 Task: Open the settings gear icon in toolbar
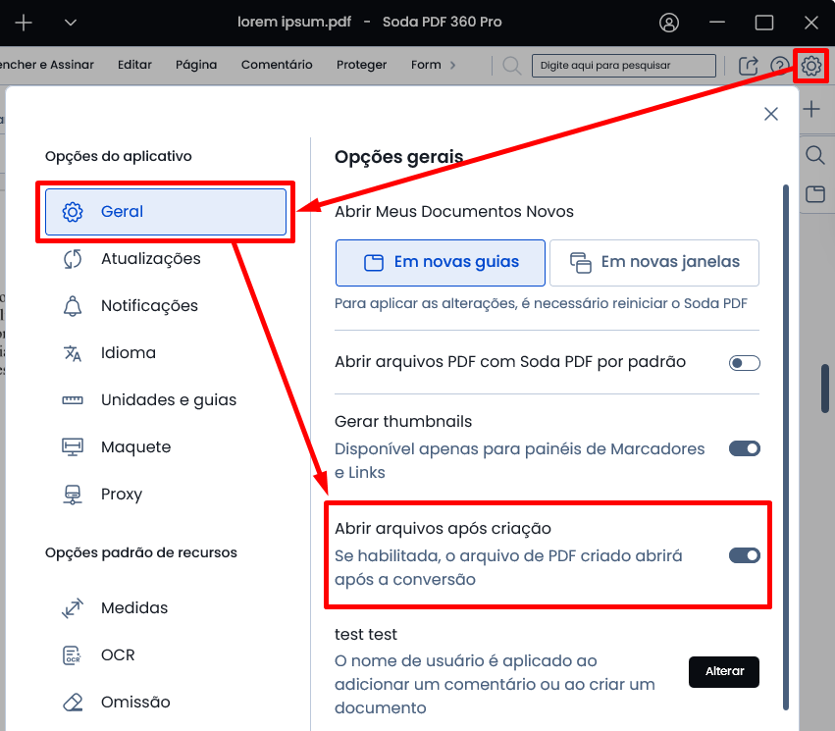[811, 66]
